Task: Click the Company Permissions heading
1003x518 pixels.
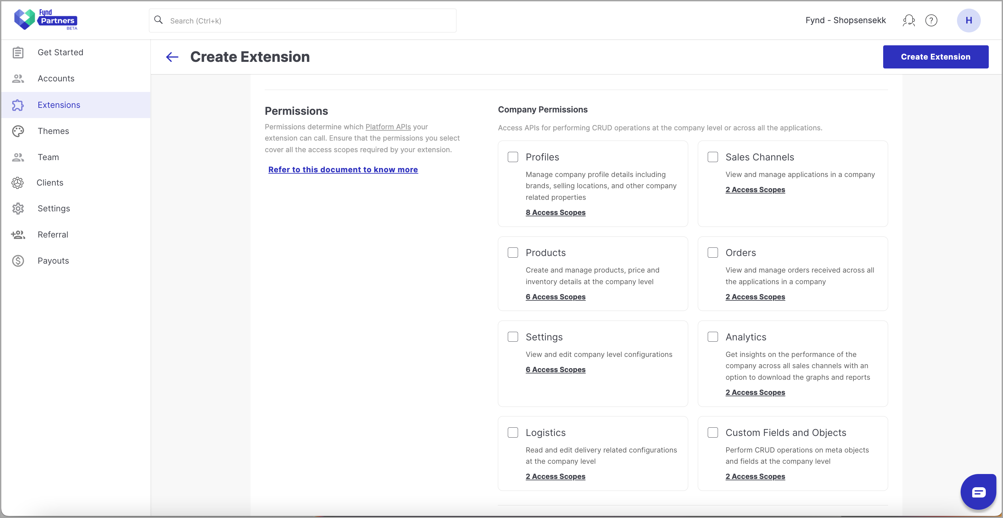Action: pyautogui.click(x=543, y=110)
